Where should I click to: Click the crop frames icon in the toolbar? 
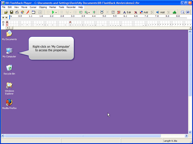tap(102, 12)
